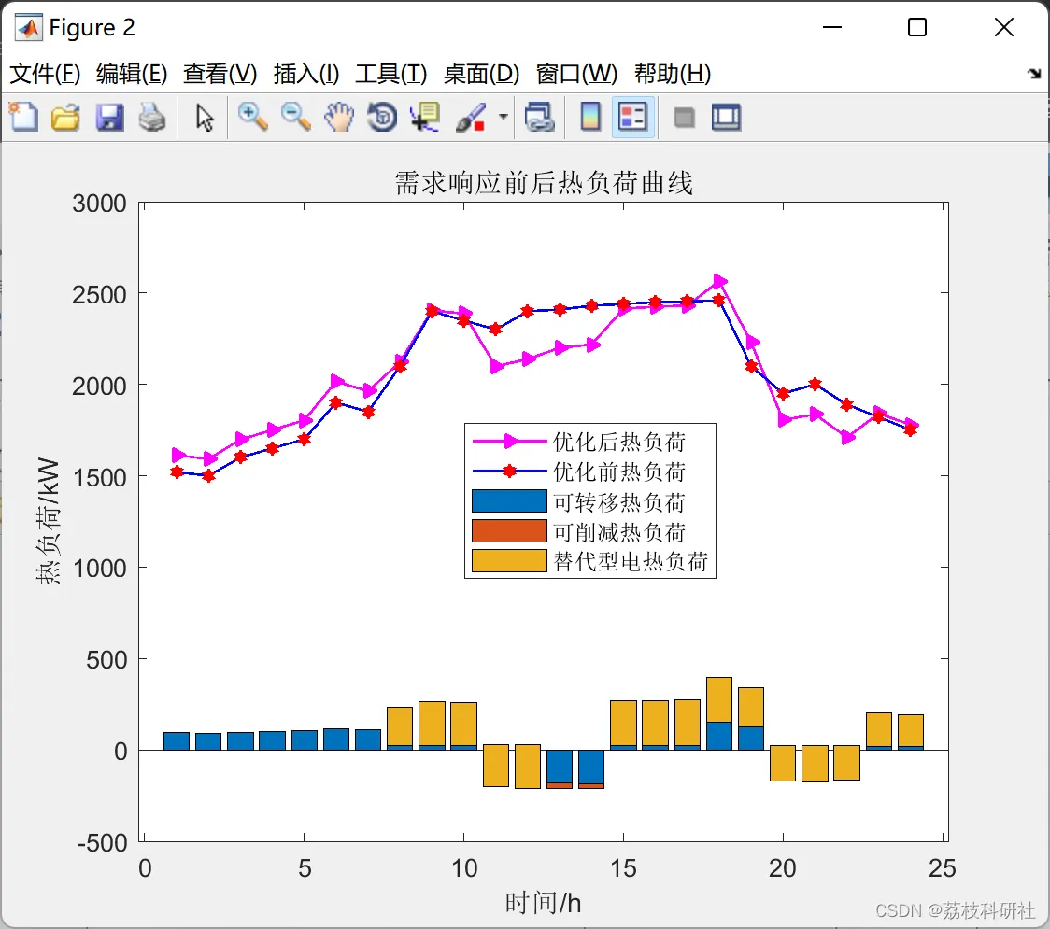Expand the Brush tool color dropdown arrow
The image size is (1050, 929).
(x=503, y=117)
